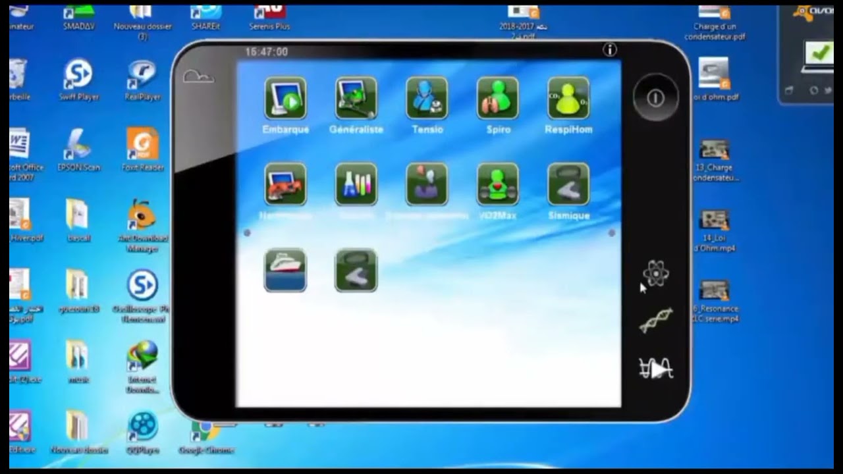Click the Swift Player desktop icon

[78, 80]
